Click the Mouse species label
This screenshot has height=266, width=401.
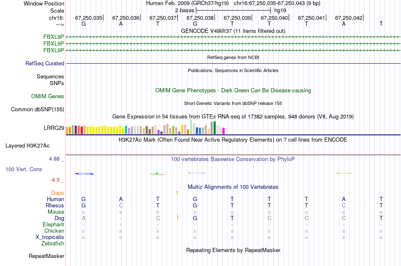point(56,212)
